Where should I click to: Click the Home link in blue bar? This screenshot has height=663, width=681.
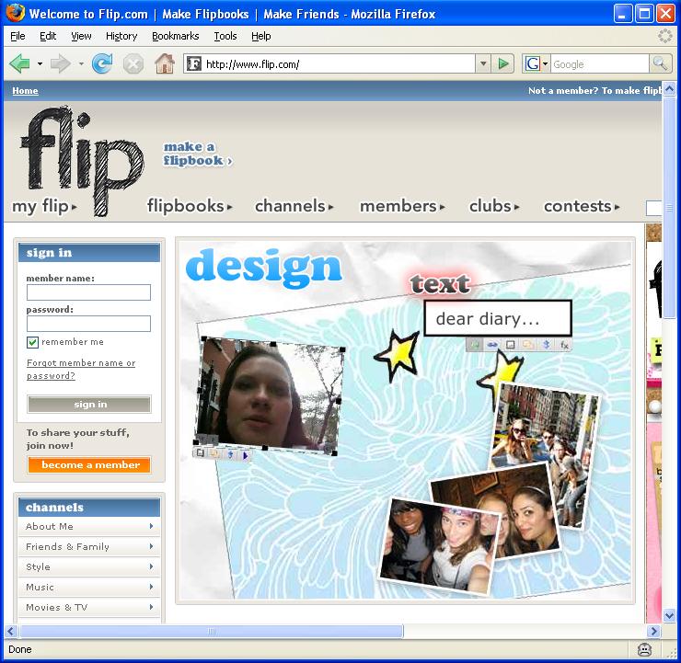25,91
